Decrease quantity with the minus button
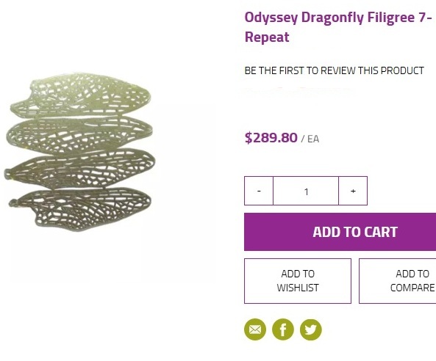436x361 pixels. (259, 191)
